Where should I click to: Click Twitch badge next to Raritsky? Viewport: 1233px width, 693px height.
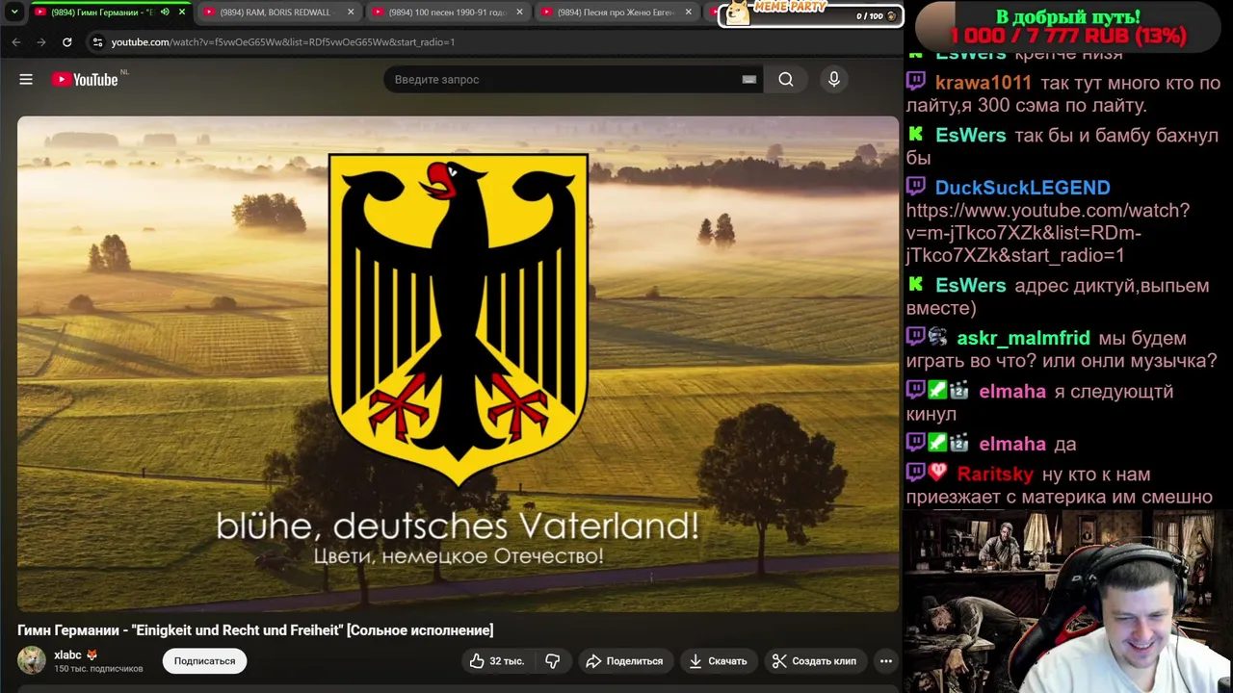[915, 473]
